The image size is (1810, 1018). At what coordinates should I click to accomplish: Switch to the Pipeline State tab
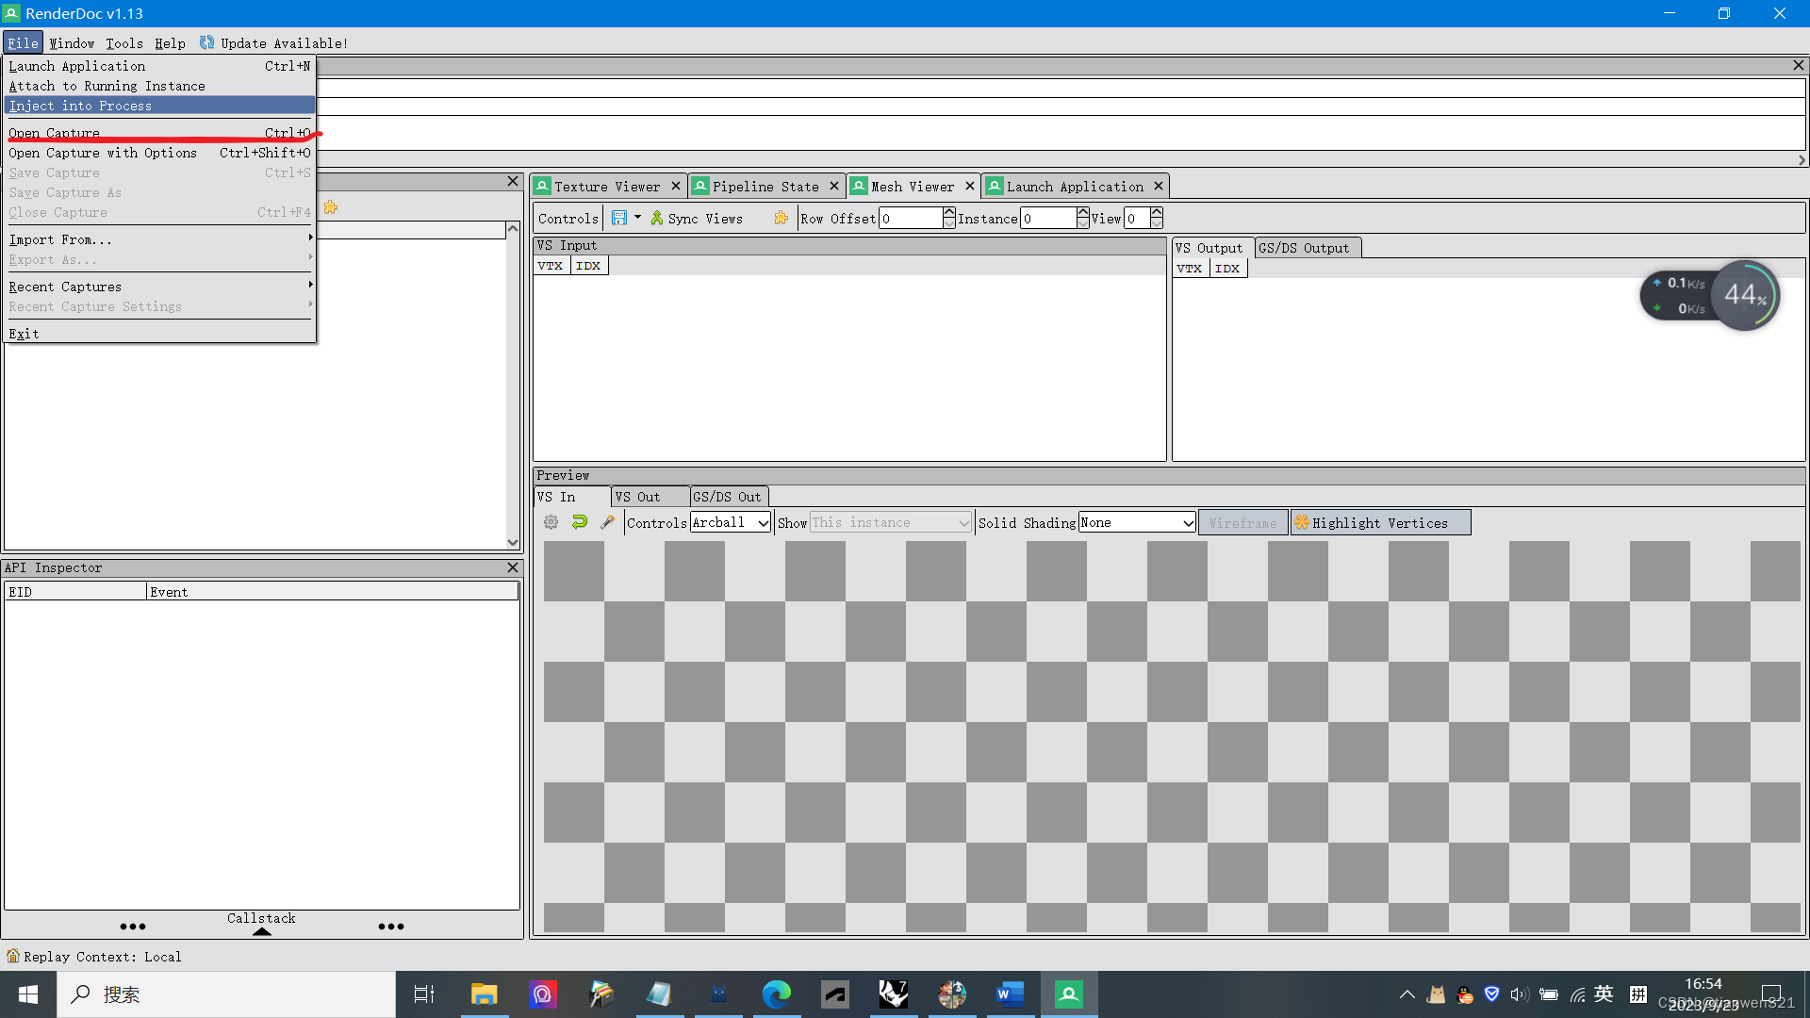click(x=765, y=186)
